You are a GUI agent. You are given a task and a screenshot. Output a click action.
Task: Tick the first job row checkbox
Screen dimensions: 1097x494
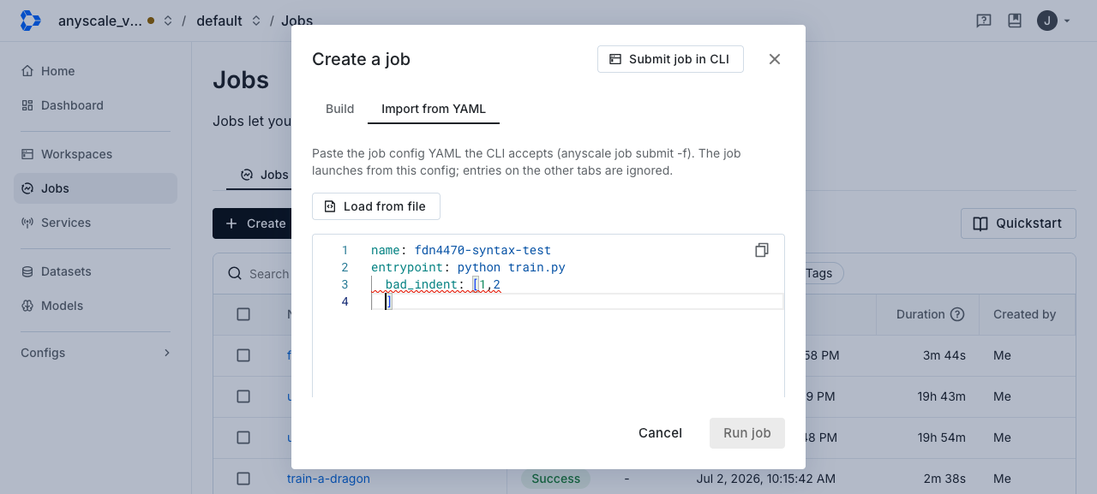(x=243, y=355)
